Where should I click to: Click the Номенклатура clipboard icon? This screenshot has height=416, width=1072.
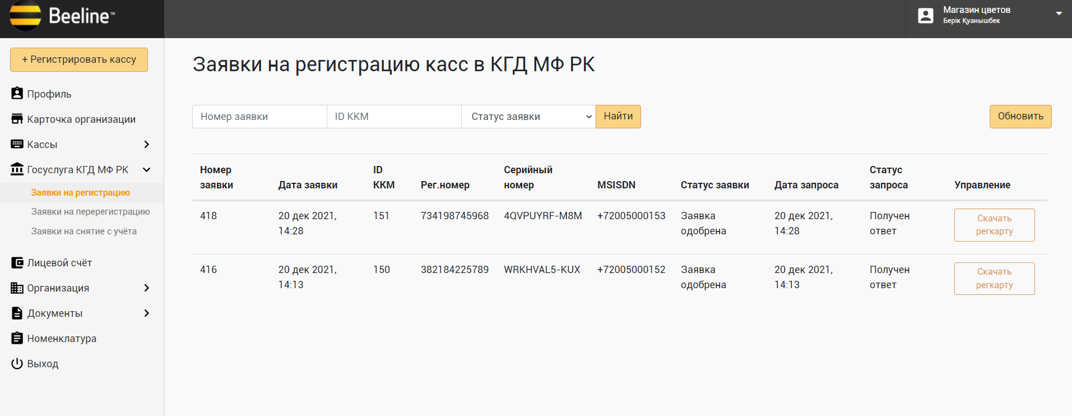coord(17,338)
